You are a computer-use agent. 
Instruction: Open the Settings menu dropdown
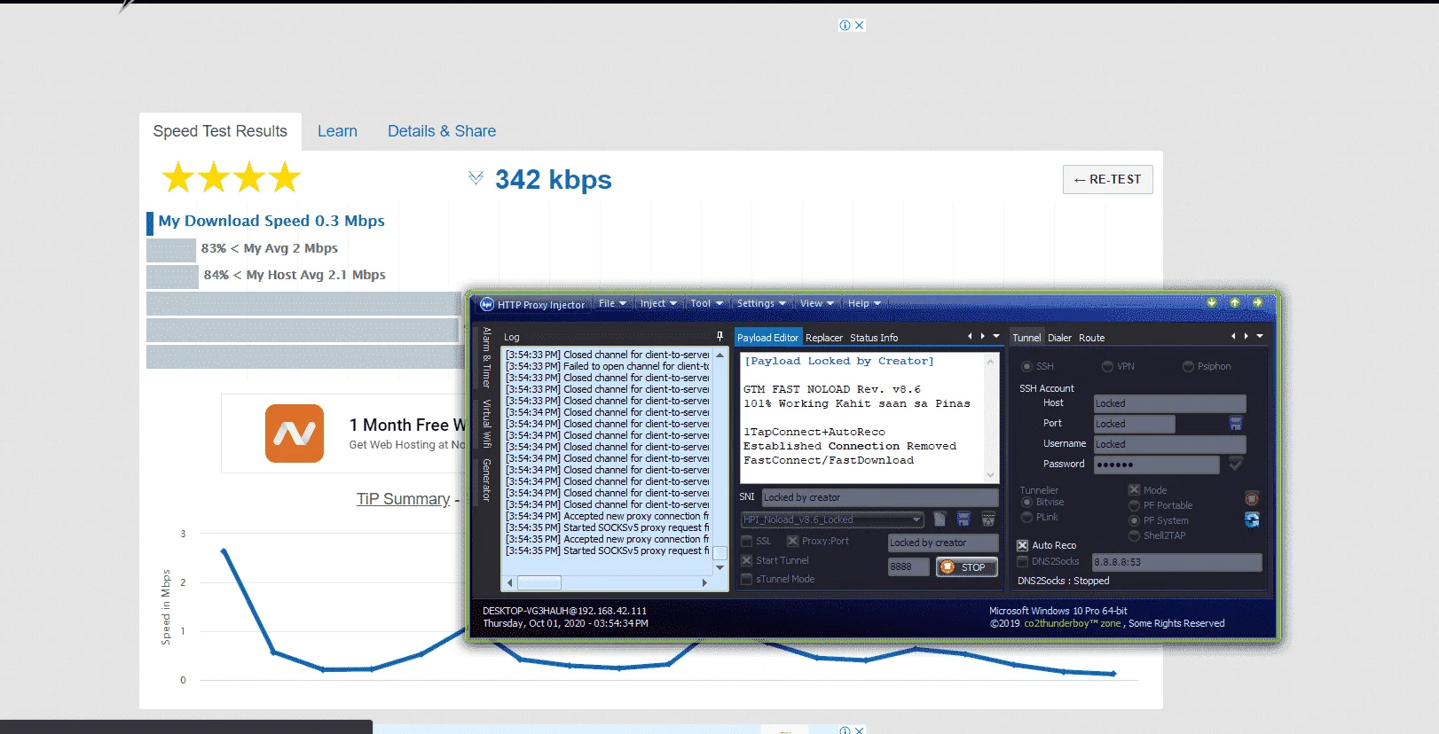761,303
